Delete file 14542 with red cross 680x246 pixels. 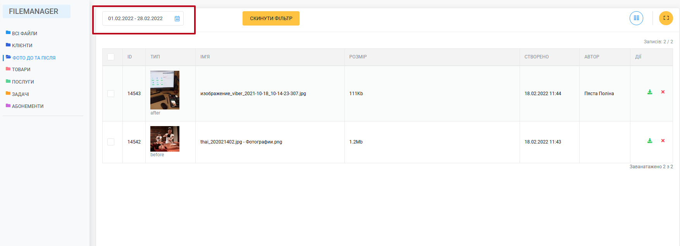663,141
